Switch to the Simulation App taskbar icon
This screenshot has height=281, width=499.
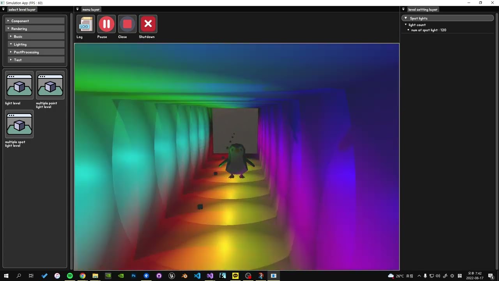tap(274, 276)
